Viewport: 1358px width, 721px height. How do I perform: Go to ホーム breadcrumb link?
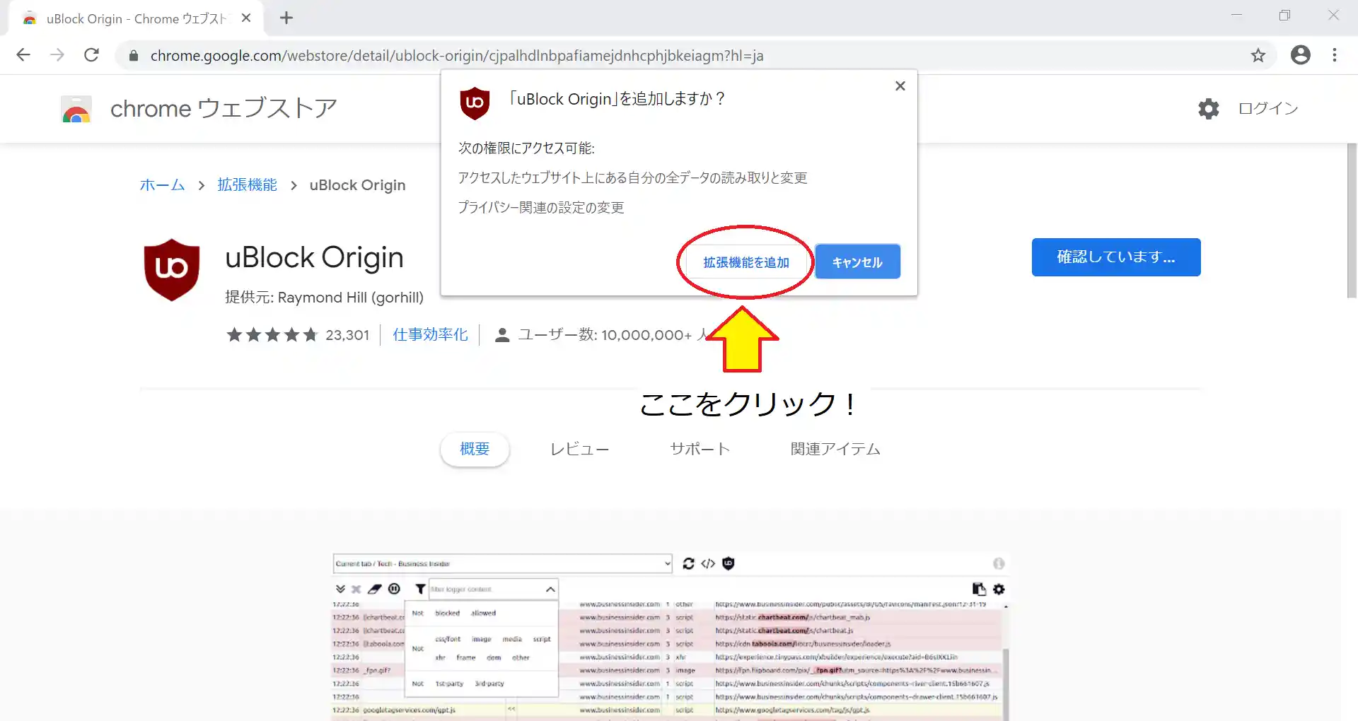[162, 185]
